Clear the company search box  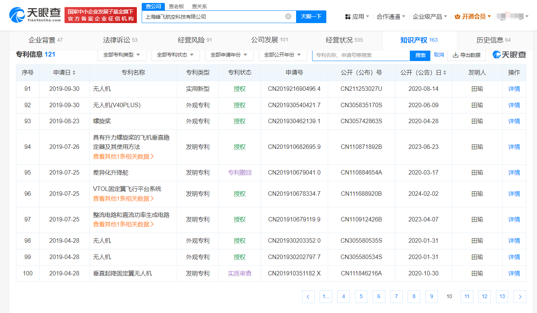click(x=288, y=16)
